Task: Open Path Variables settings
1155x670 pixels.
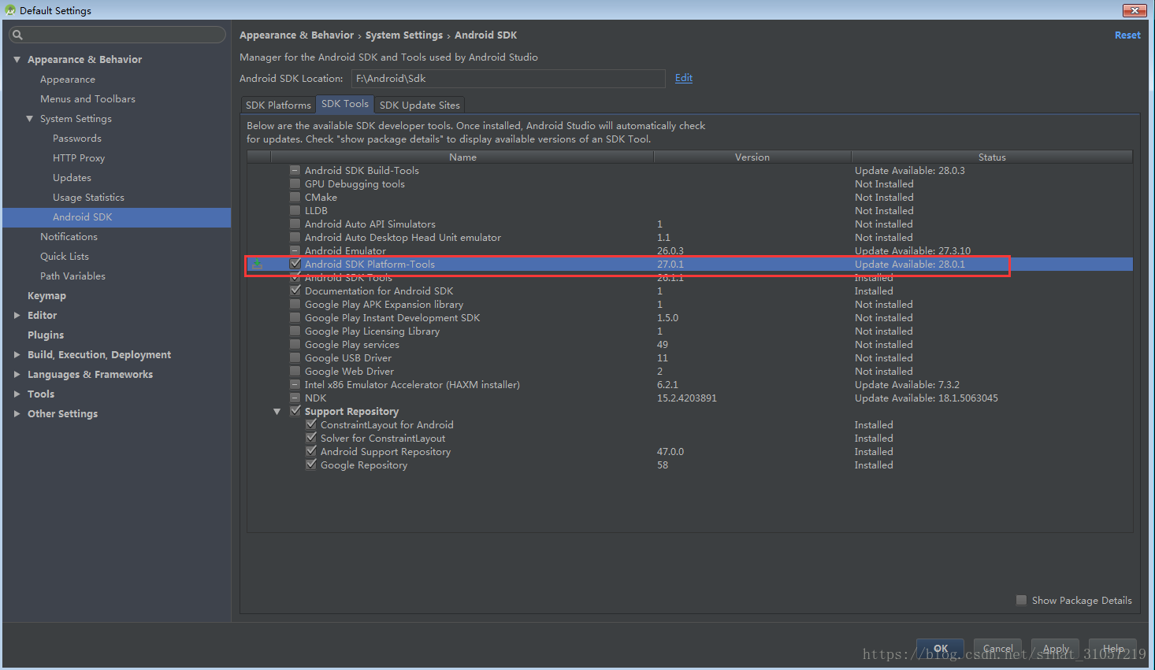Action: pyautogui.click(x=72, y=276)
